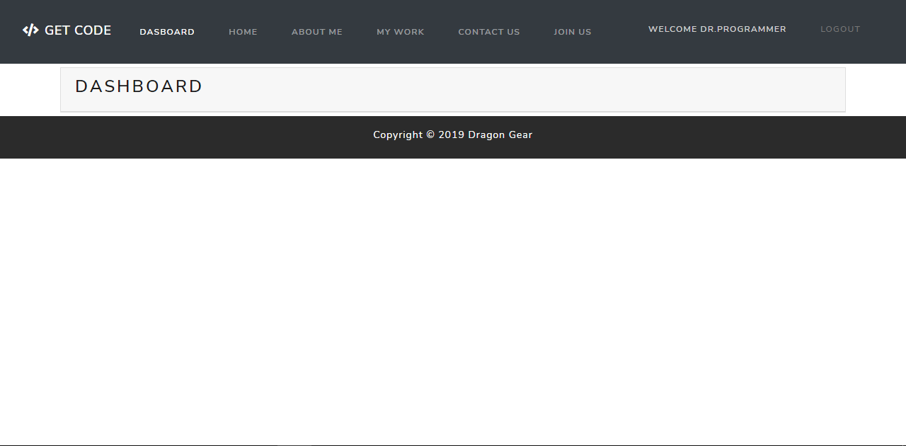Image resolution: width=906 pixels, height=446 pixels.
Task: Click the right arrow of the logo icon
Action: point(35,30)
